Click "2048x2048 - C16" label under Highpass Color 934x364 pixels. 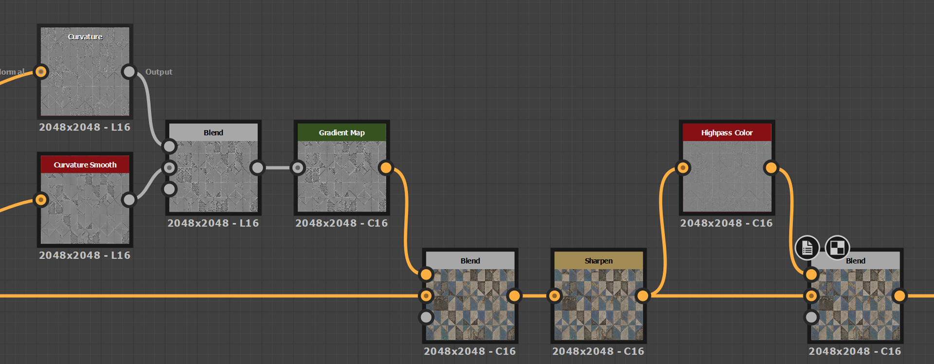[726, 223]
